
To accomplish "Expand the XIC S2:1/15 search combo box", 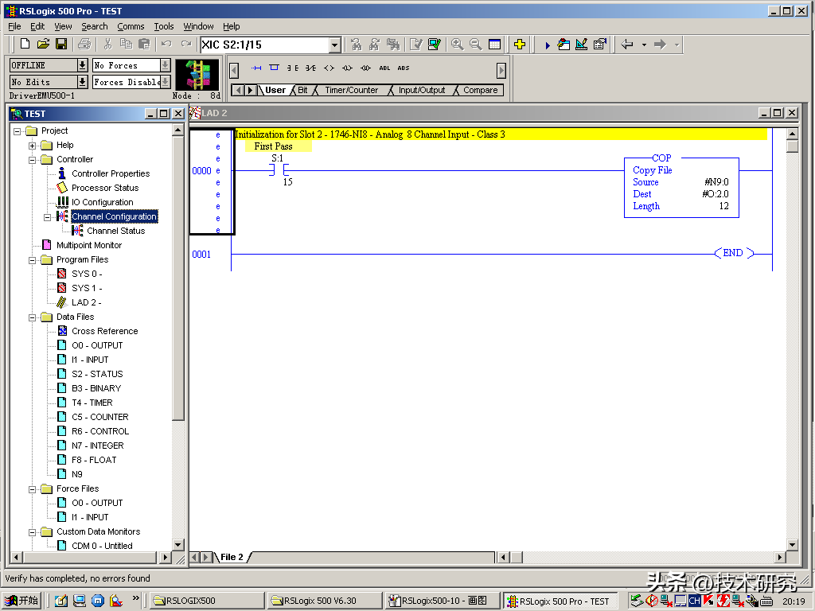I will pos(334,45).
